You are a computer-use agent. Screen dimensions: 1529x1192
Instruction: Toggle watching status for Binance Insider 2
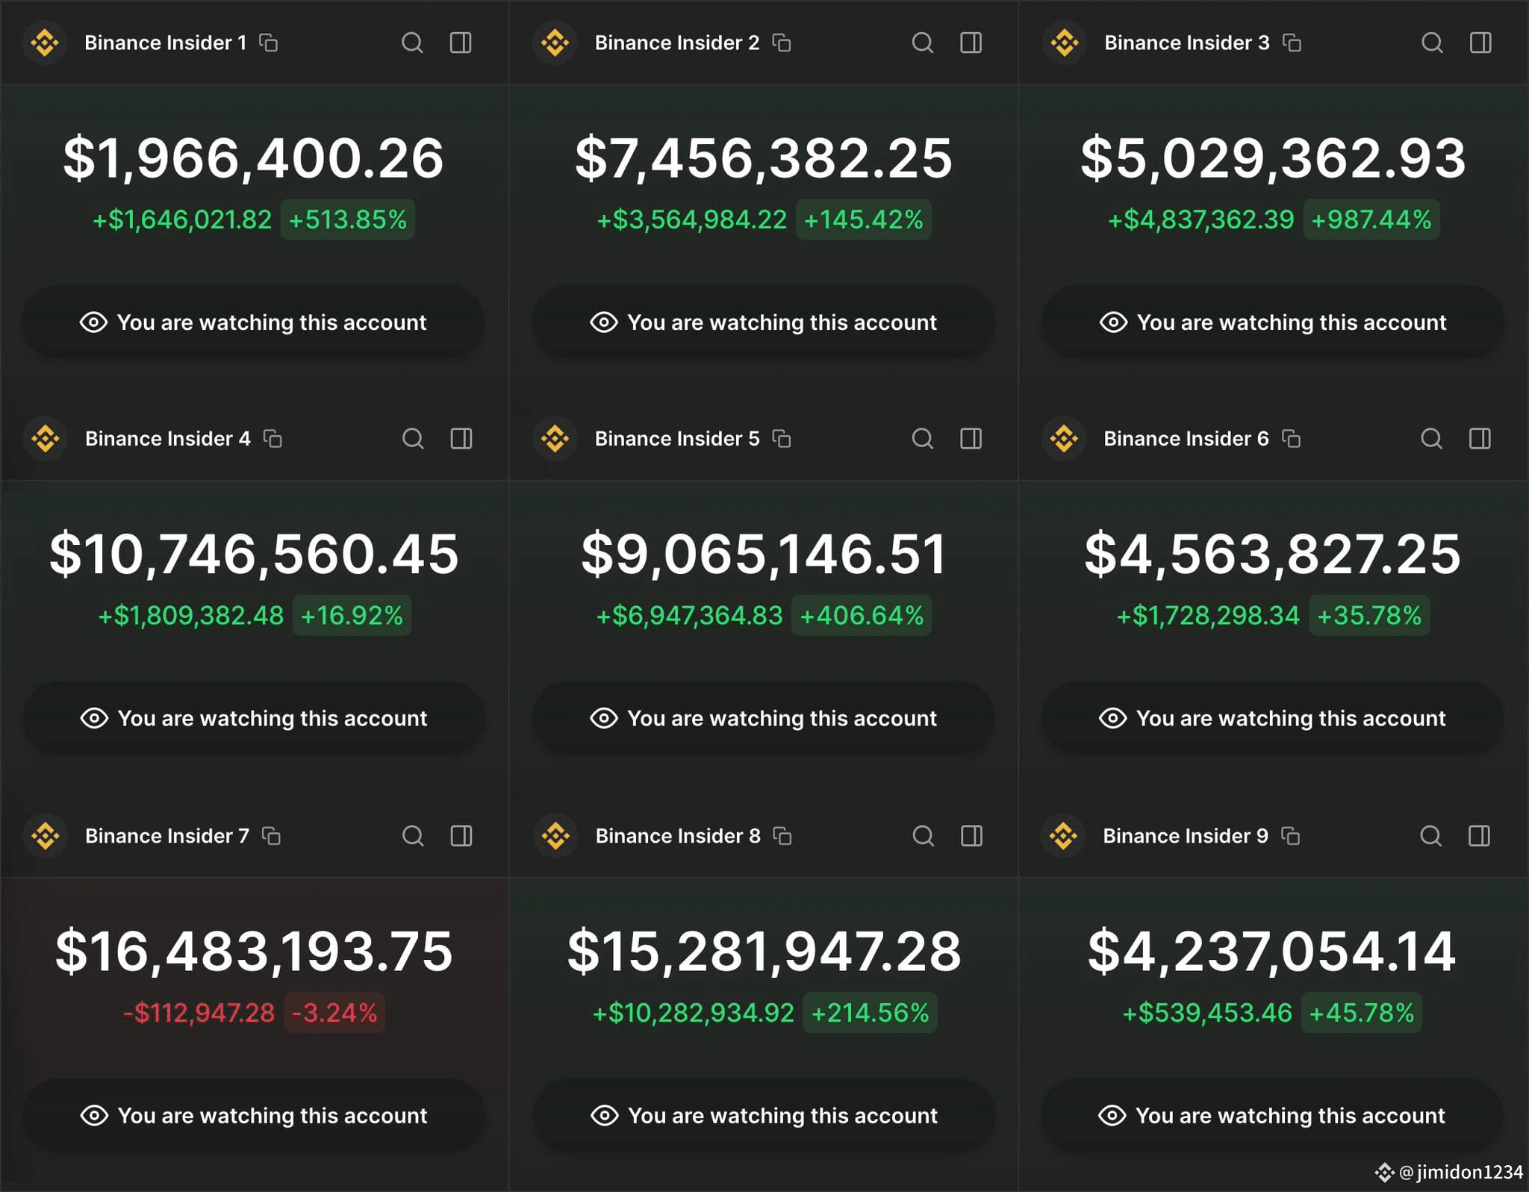click(x=764, y=322)
